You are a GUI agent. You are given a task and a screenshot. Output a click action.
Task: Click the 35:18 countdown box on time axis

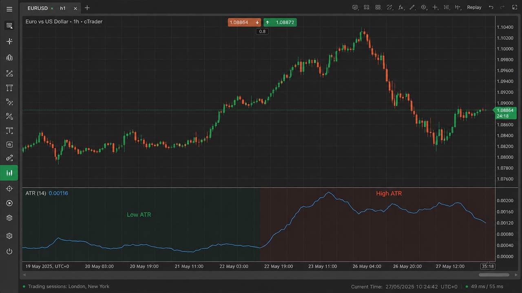pos(488,267)
